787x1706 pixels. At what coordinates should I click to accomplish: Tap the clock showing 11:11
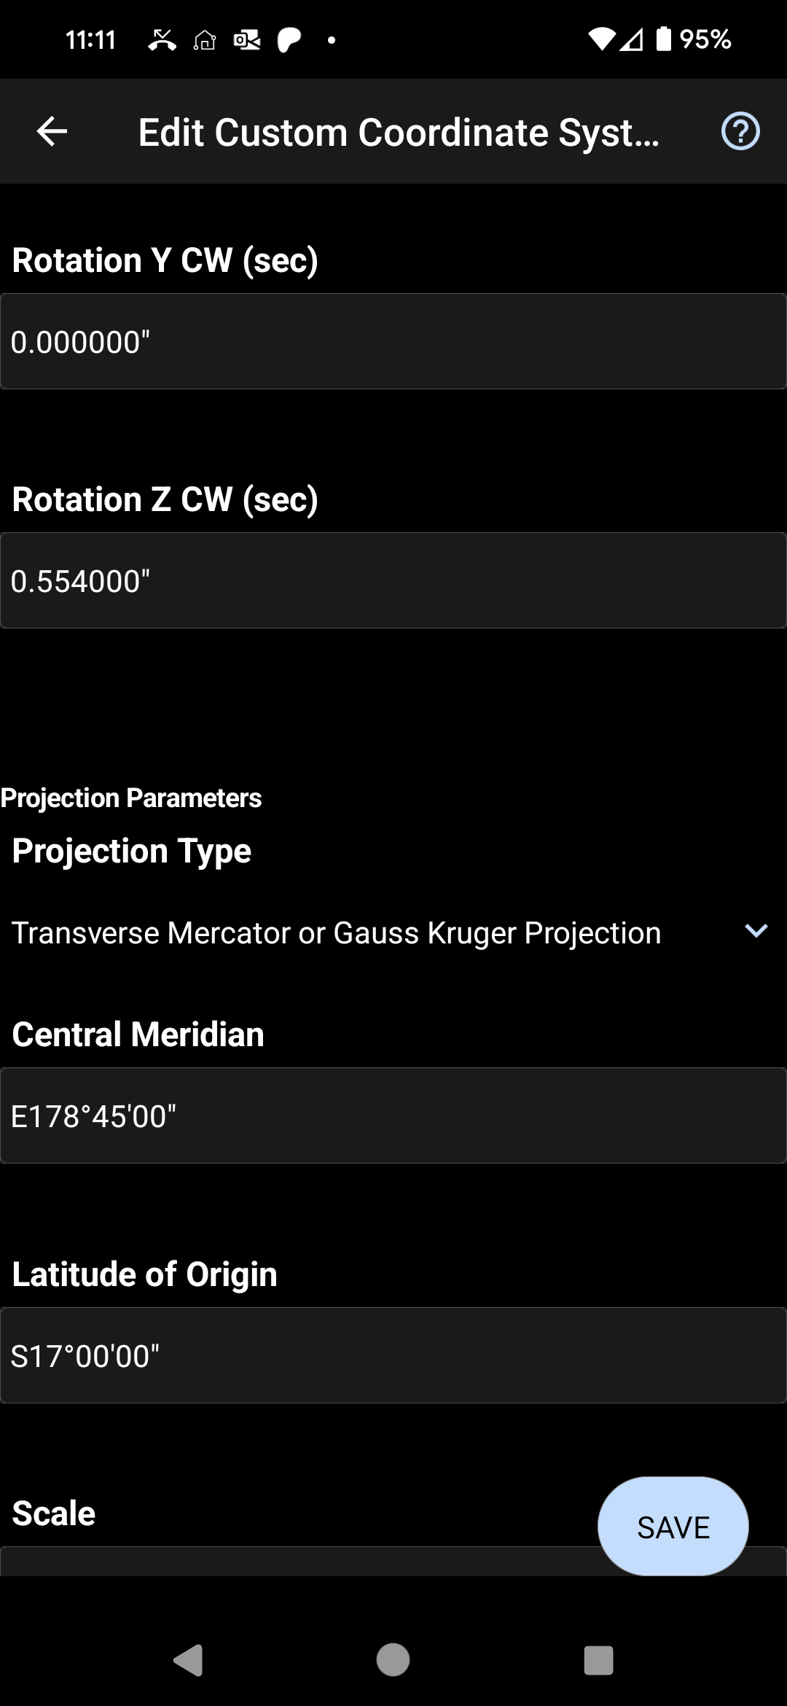(91, 40)
